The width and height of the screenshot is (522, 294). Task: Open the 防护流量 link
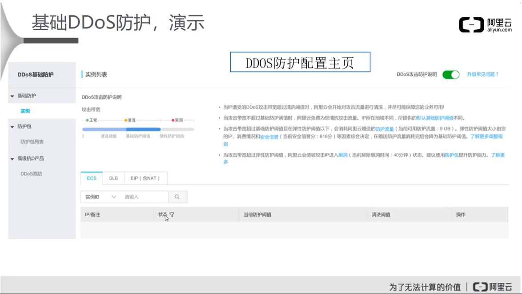tap(385, 129)
